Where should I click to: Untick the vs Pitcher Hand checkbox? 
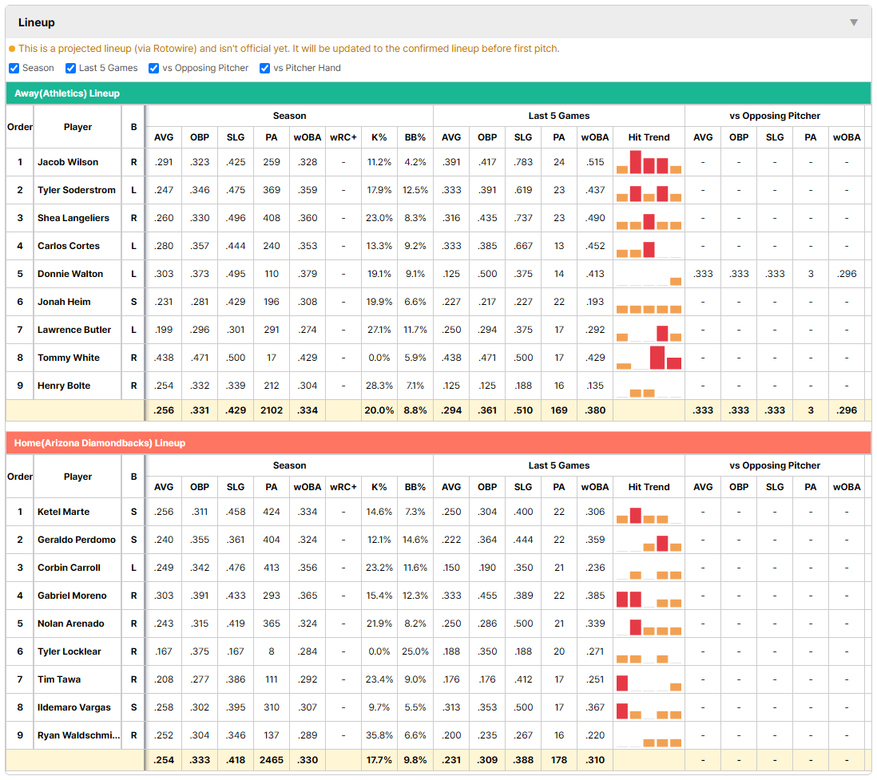(264, 68)
